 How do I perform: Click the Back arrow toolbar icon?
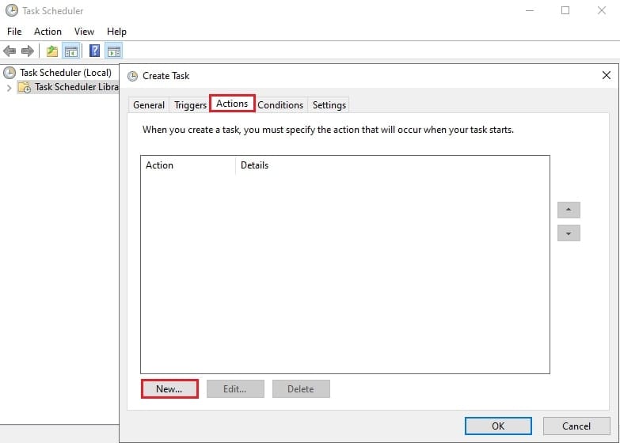(10, 51)
